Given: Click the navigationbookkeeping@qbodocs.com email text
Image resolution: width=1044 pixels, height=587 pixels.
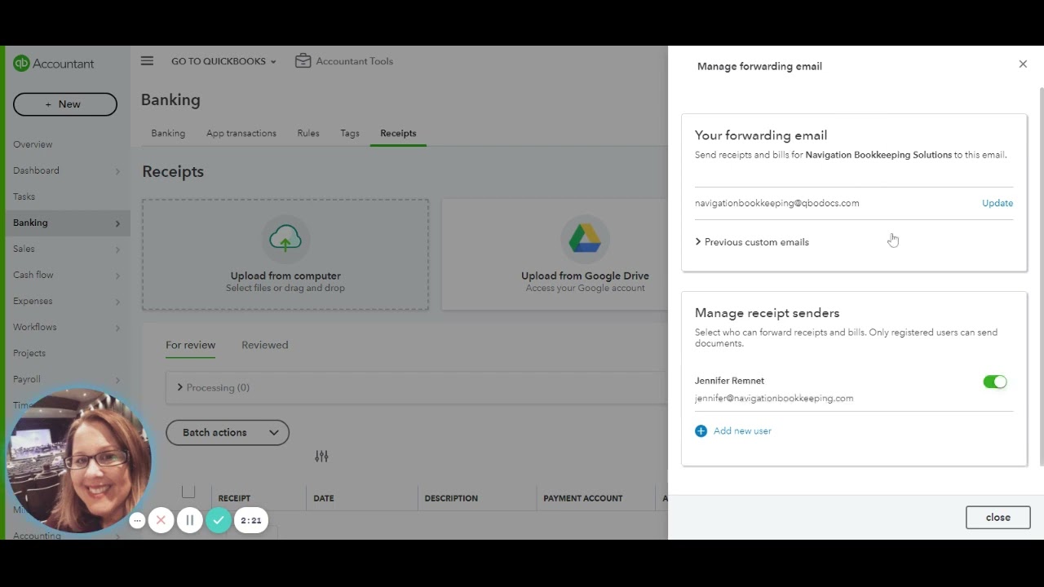Looking at the screenshot, I should (x=777, y=203).
